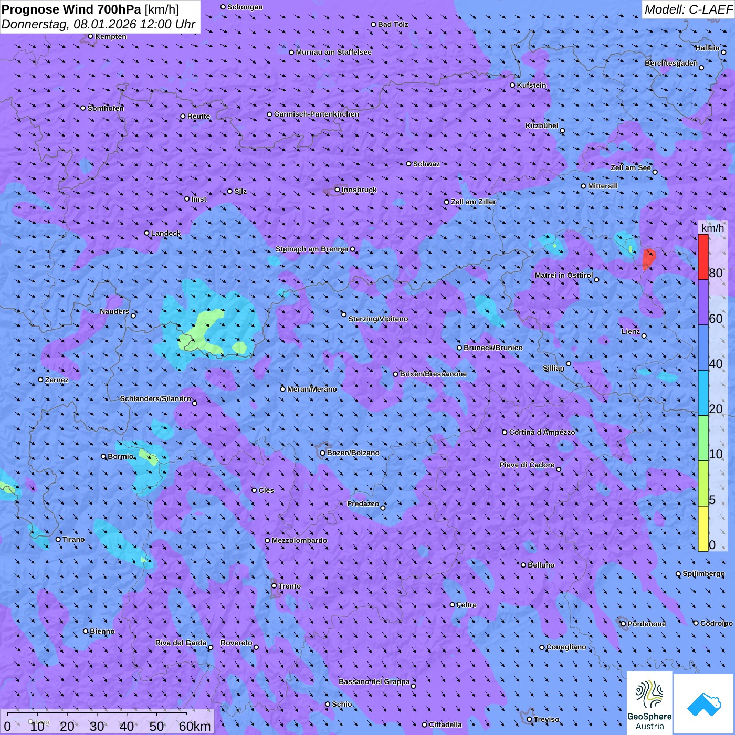The width and height of the screenshot is (735, 735).
Task: Click the "60km" scale bar label
Action: pos(195,726)
